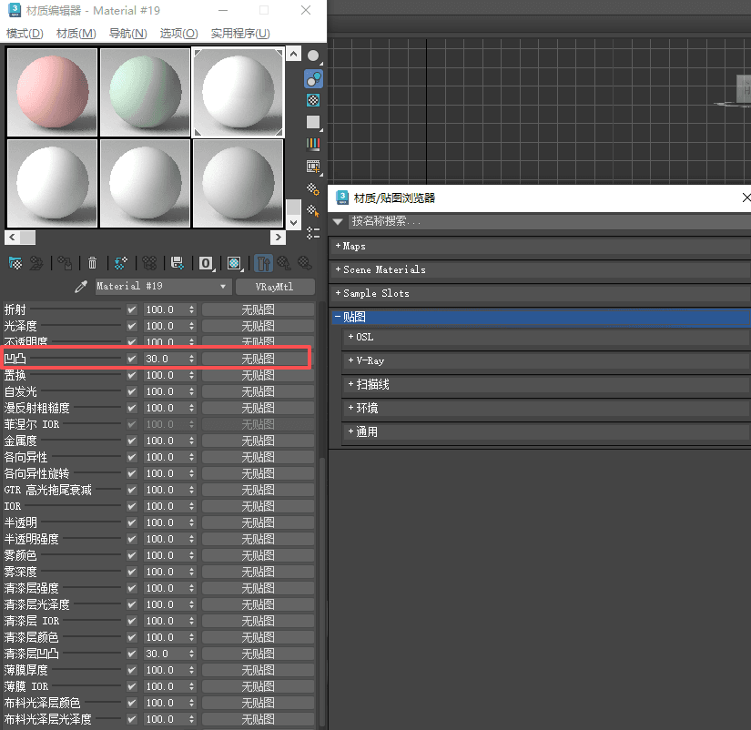Click 无贴图 button for 凹凸 slot
Screen dimensions: 751x730
(258, 359)
